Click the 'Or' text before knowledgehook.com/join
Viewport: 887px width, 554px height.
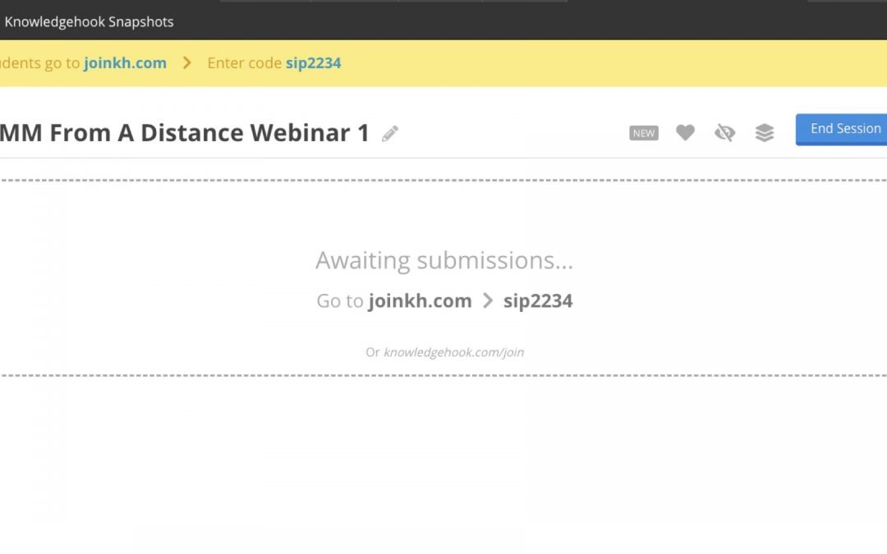point(373,352)
